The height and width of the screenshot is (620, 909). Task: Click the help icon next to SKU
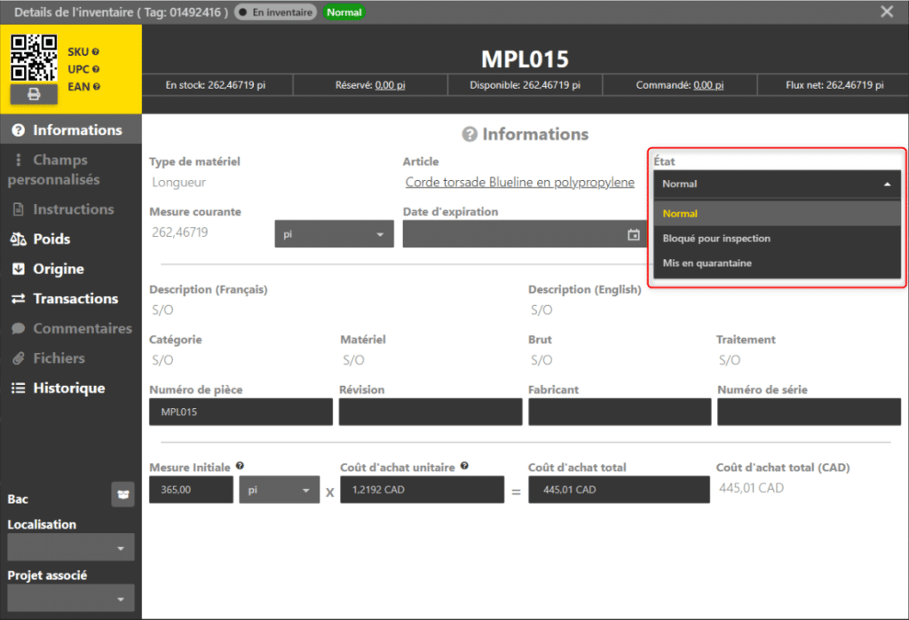coord(95,52)
